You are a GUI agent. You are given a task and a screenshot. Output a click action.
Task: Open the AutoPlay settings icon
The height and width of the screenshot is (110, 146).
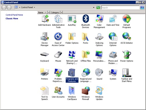(x=72, y=21)
